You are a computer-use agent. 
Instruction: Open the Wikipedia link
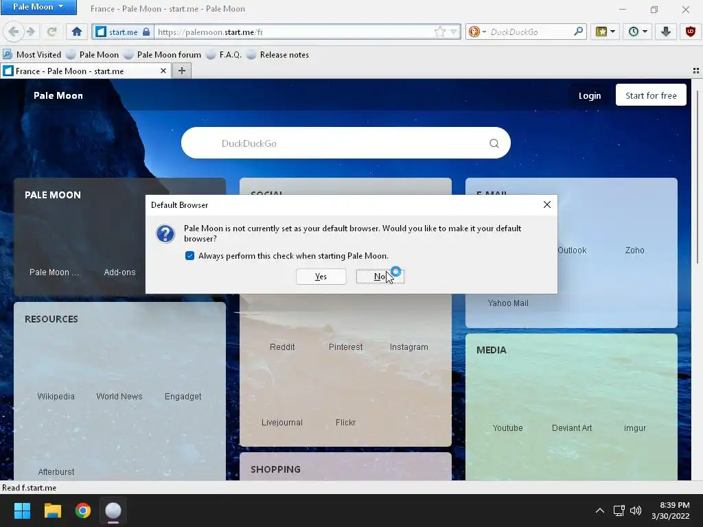pyautogui.click(x=56, y=396)
